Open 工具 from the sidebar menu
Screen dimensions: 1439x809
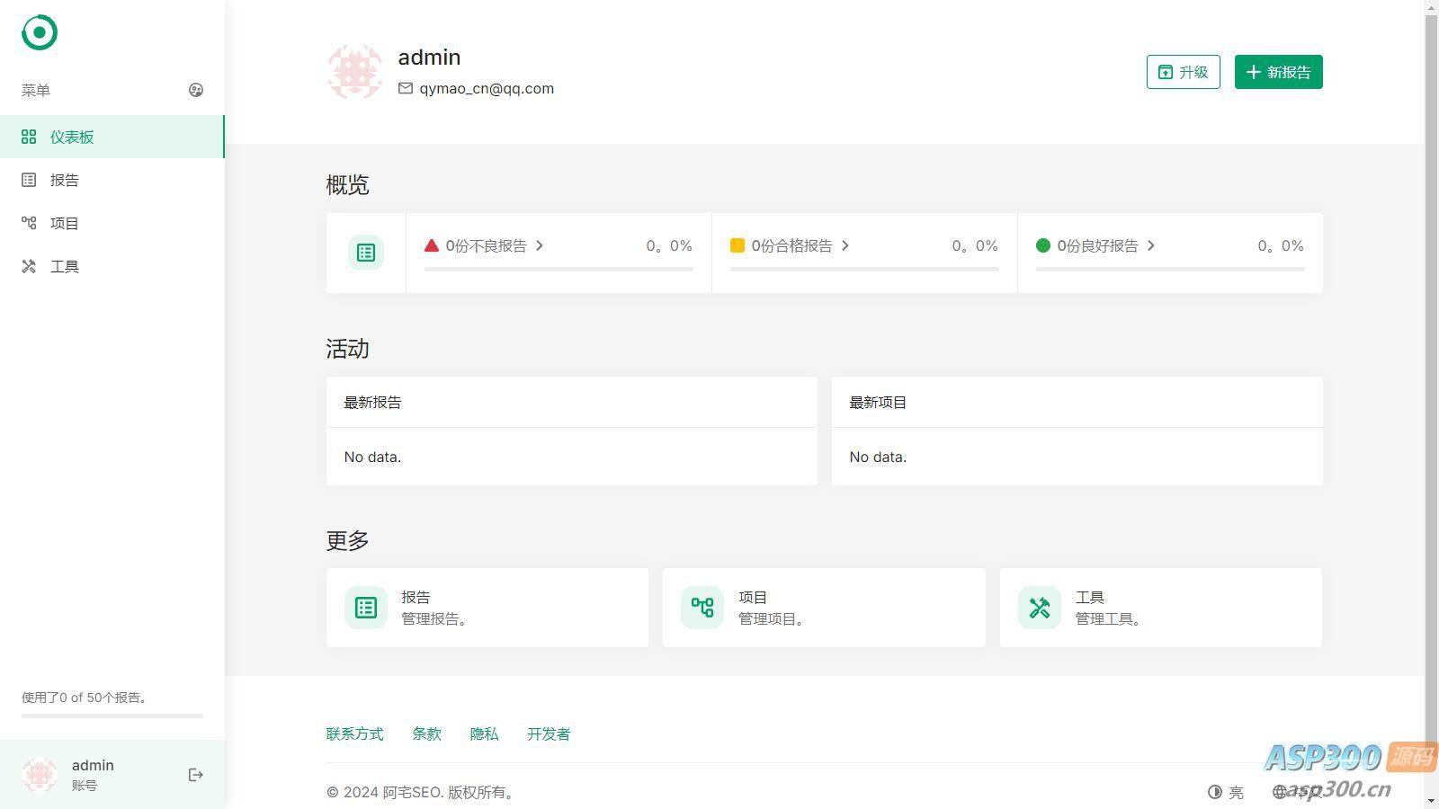pos(65,266)
